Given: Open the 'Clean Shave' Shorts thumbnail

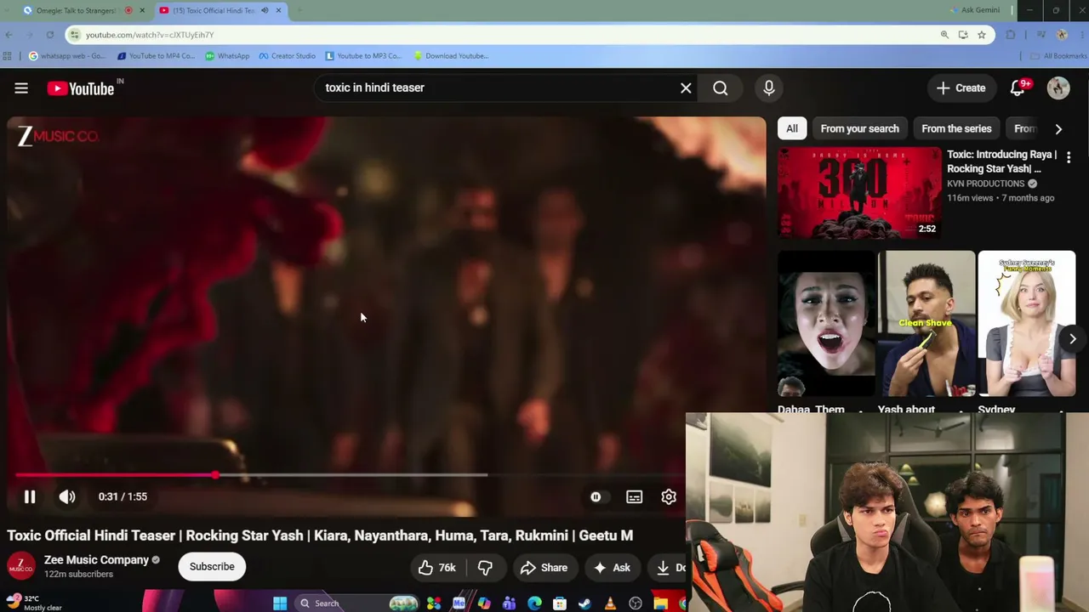Looking at the screenshot, I should point(927,323).
